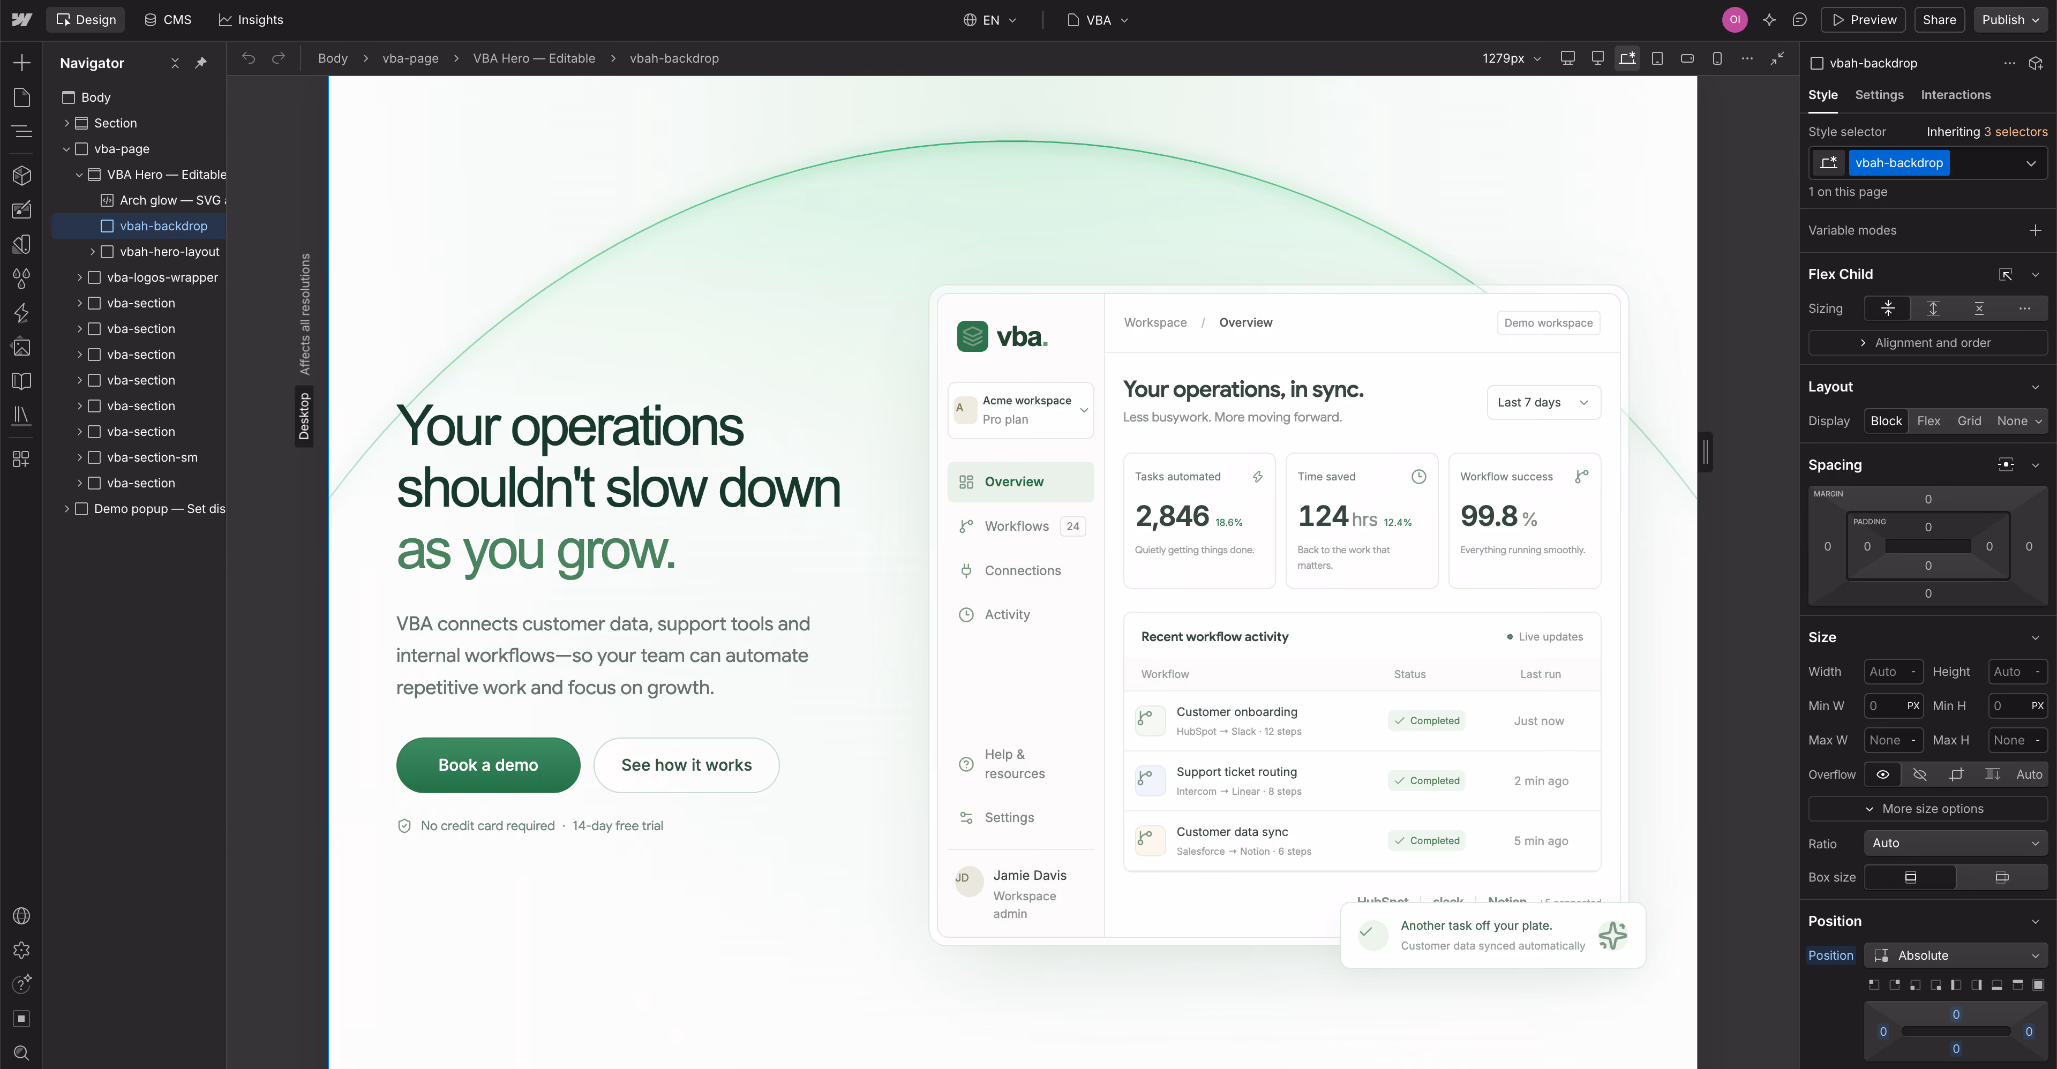
Task: Switch to the Interactions tab
Action: click(1956, 94)
